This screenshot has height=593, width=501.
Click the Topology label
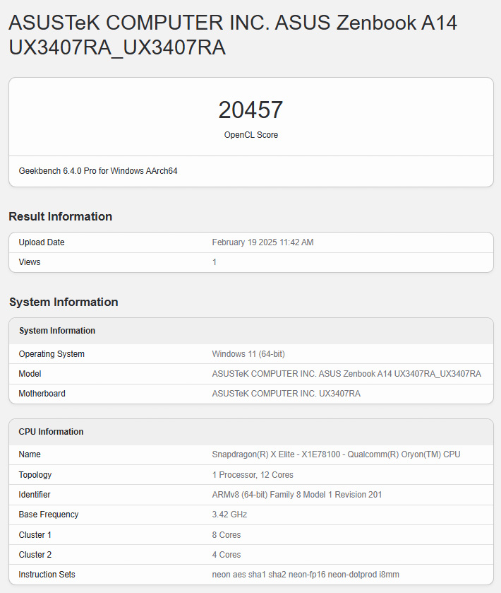[35, 475]
